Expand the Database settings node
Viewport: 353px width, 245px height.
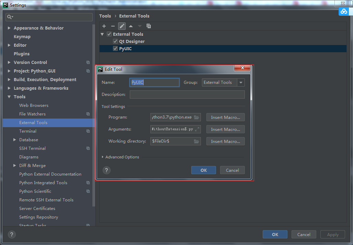click(15, 140)
